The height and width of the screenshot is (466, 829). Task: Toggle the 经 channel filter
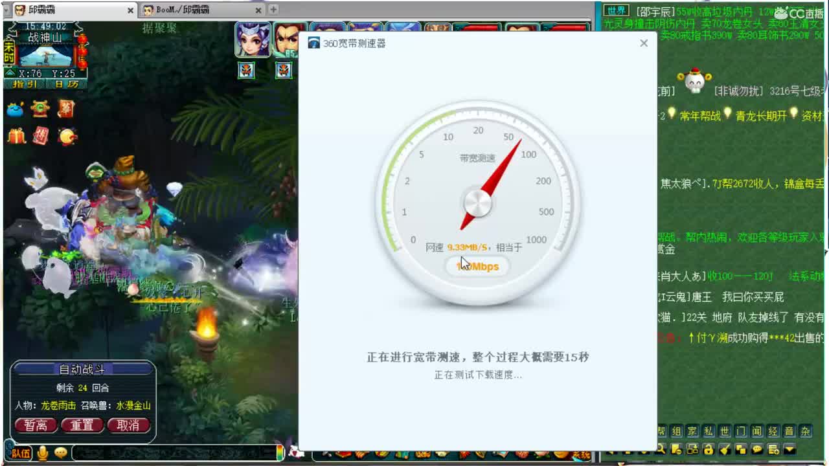pos(773,431)
